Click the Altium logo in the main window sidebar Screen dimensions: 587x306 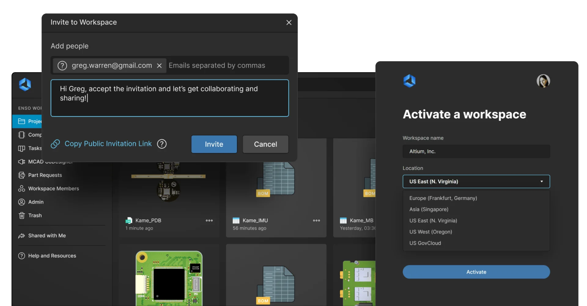point(25,84)
